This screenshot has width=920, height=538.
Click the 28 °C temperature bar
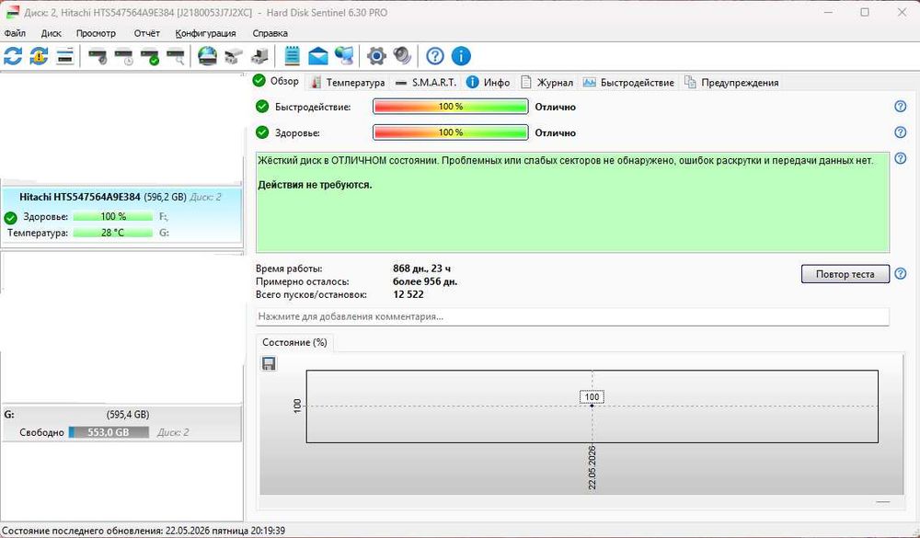pyautogui.click(x=112, y=233)
